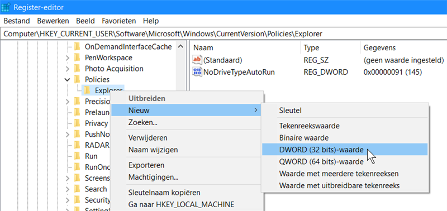The image size is (447, 211).
Task: Open the Beeld menu
Action: [x=85, y=21]
